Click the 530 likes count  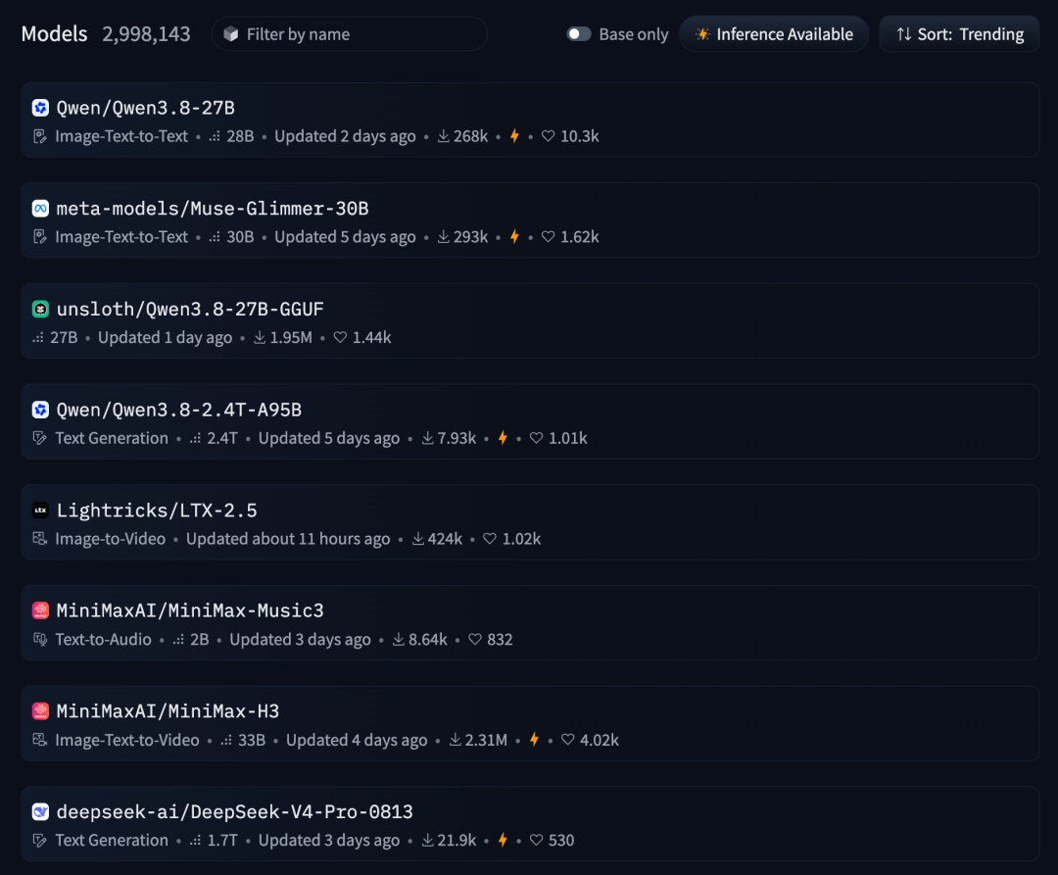point(561,840)
